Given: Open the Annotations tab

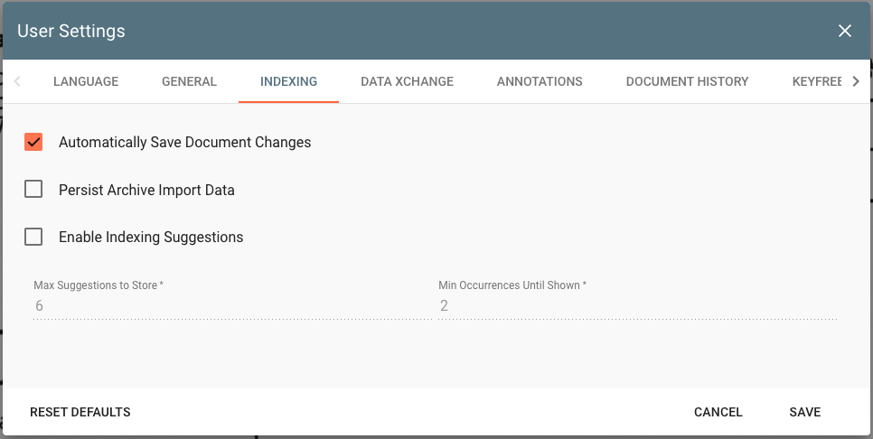Looking at the screenshot, I should 540,81.
